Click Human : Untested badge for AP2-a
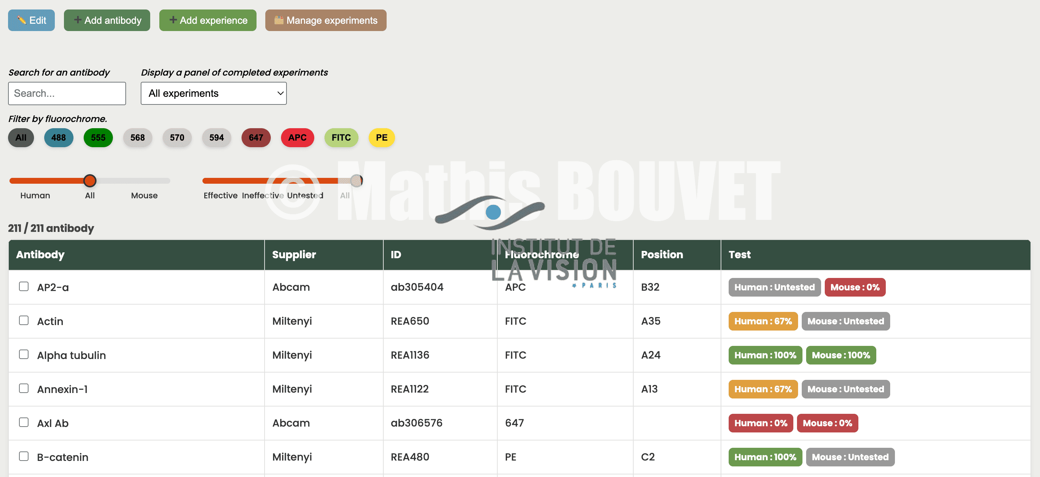This screenshot has width=1040, height=477. [x=774, y=287]
